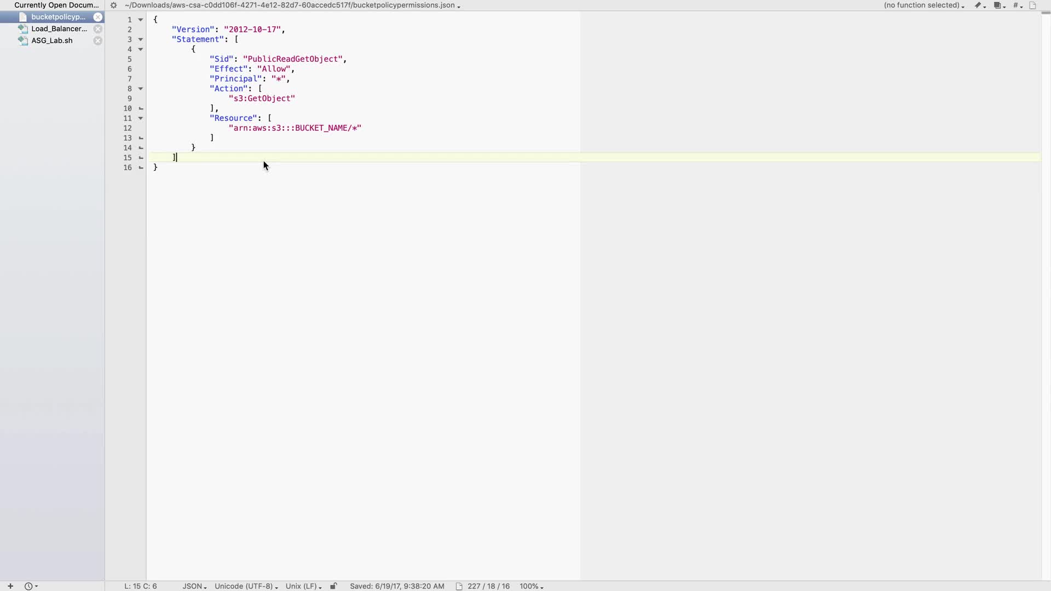The width and height of the screenshot is (1051, 591).
Task: Open the counterparts/includes menu icon
Action: 999,5
